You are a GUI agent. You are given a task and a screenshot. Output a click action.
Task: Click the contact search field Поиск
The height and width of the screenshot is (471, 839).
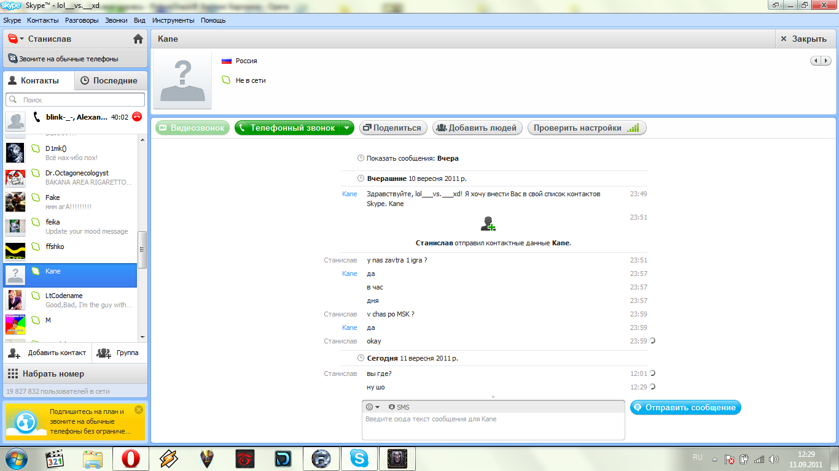pos(75,99)
